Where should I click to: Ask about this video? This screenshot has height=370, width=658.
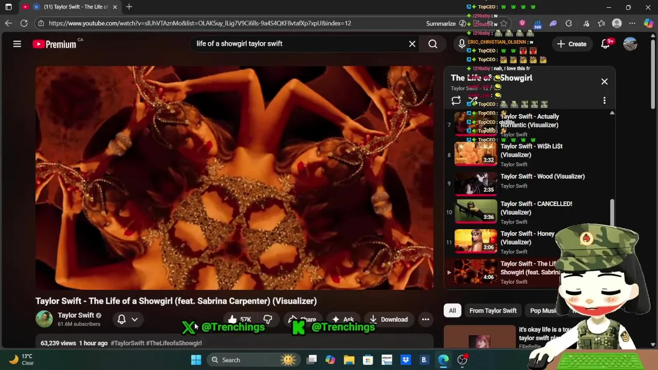[x=343, y=319]
